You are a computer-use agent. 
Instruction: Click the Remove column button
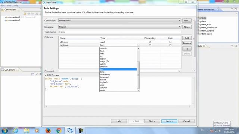[187, 43]
